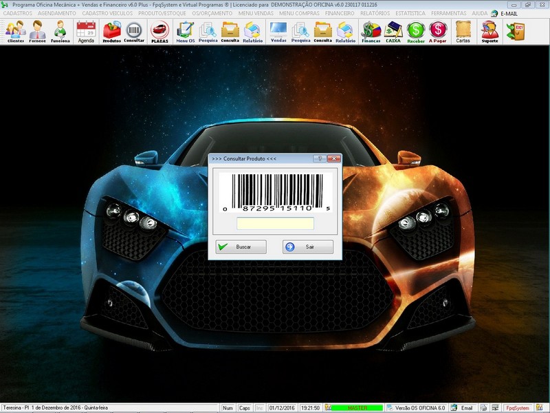Open the FERRAMENTAS menu
Viewport: 550px width, 413px height.
point(449,13)
